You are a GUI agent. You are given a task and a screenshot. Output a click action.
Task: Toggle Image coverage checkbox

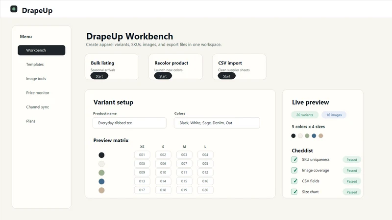click(294, 170)
